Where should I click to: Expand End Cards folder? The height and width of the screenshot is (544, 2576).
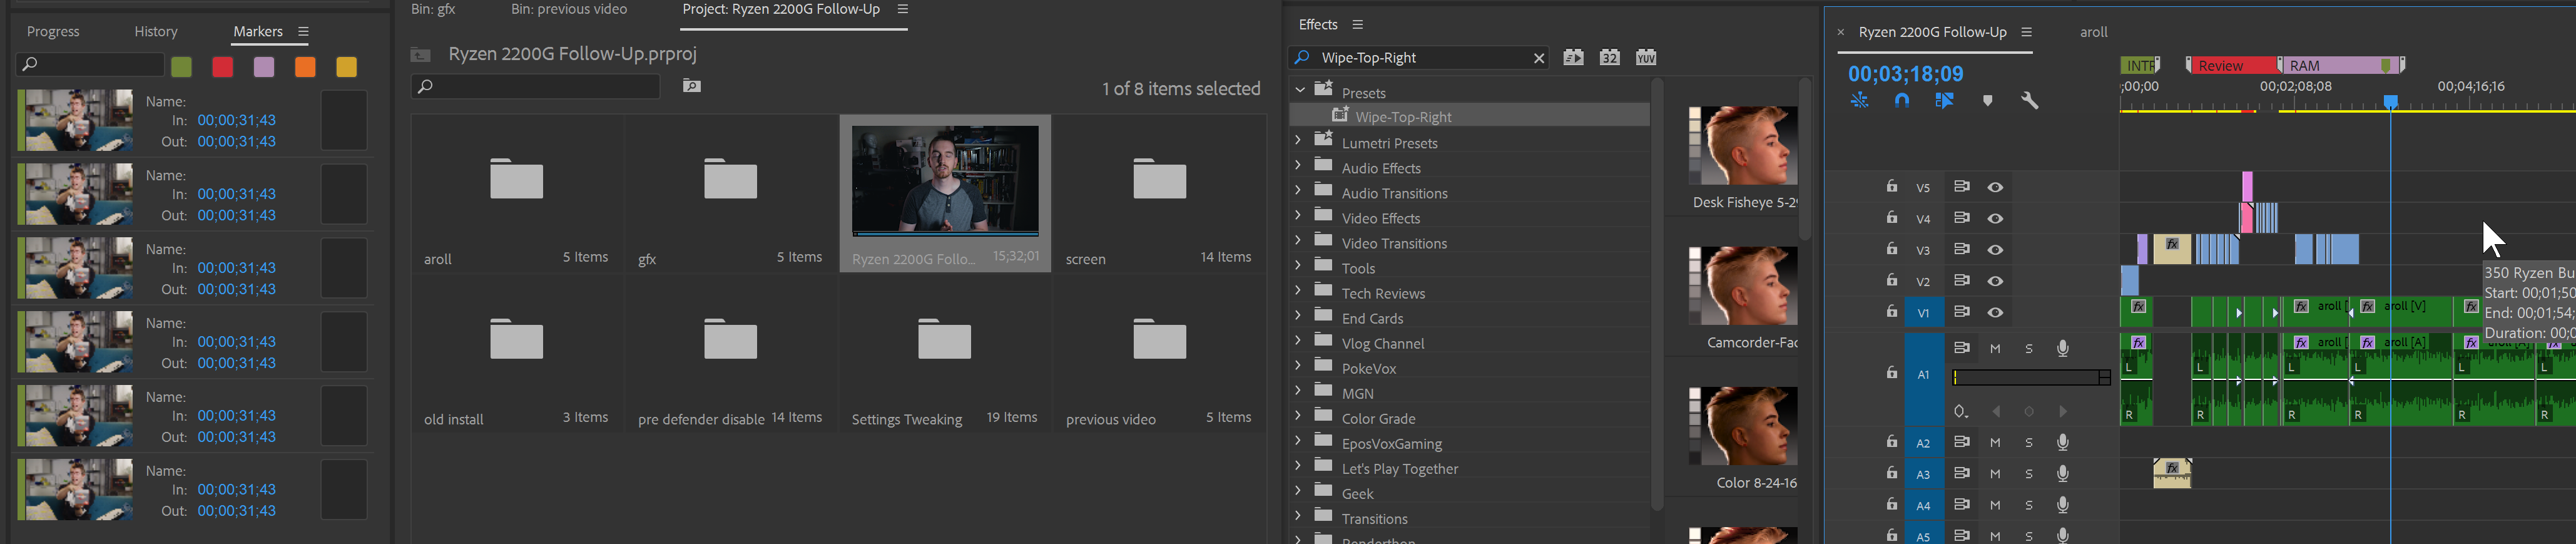(x=1298, y=315)
